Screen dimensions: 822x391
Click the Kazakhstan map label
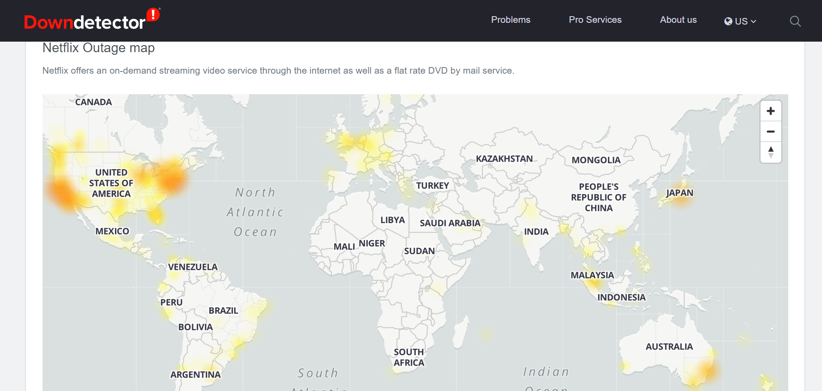pos(504,159)
